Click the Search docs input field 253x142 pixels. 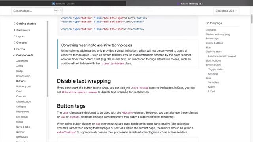click(37, 11)
